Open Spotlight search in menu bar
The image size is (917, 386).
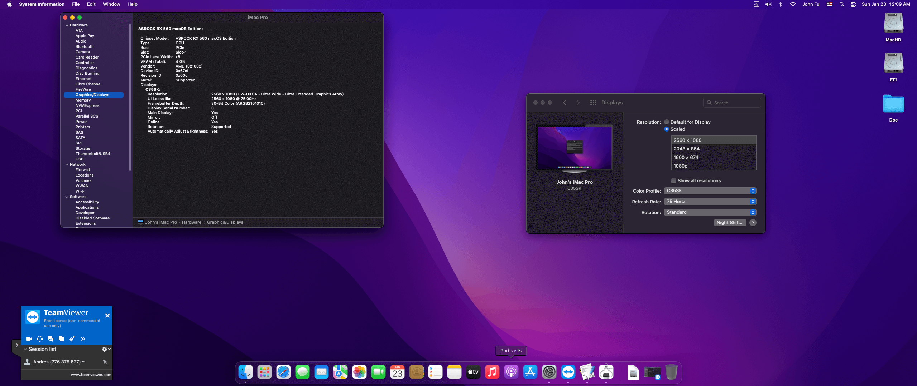pyautogui.click(x=842, y=4)
